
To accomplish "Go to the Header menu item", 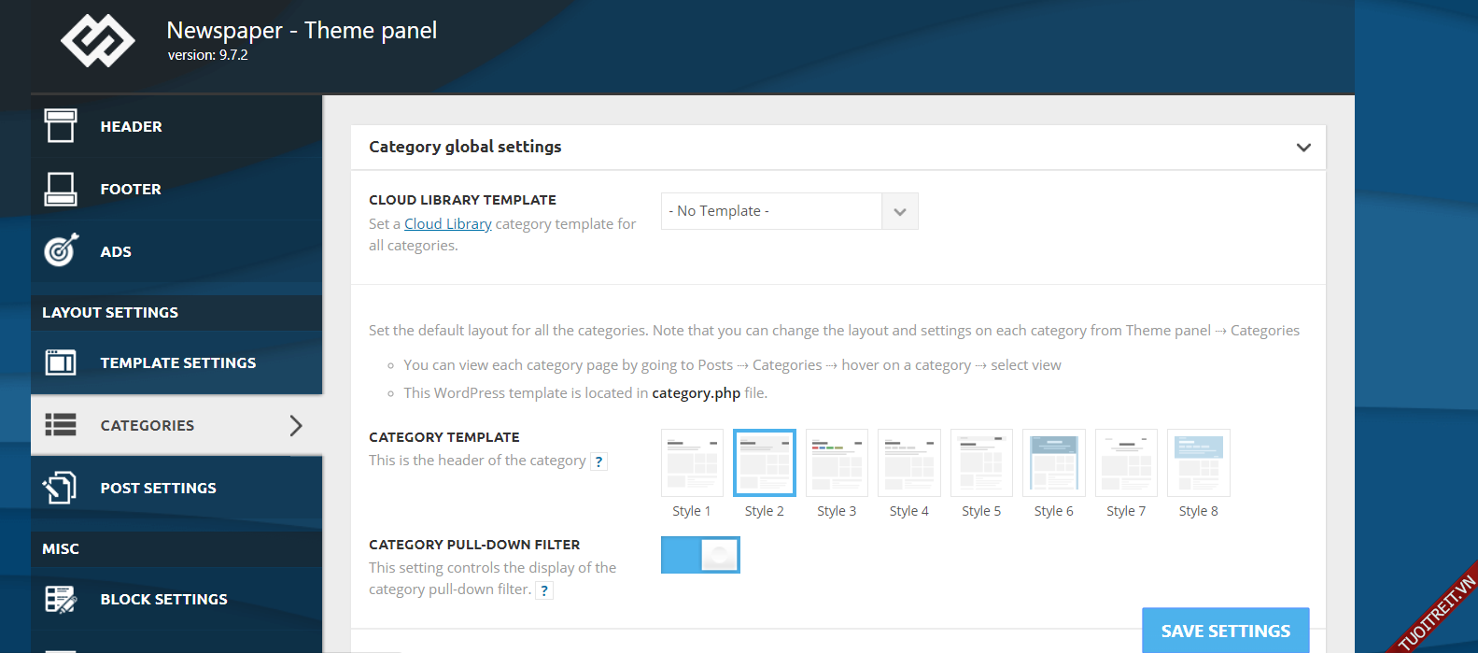I will [131, 126].
